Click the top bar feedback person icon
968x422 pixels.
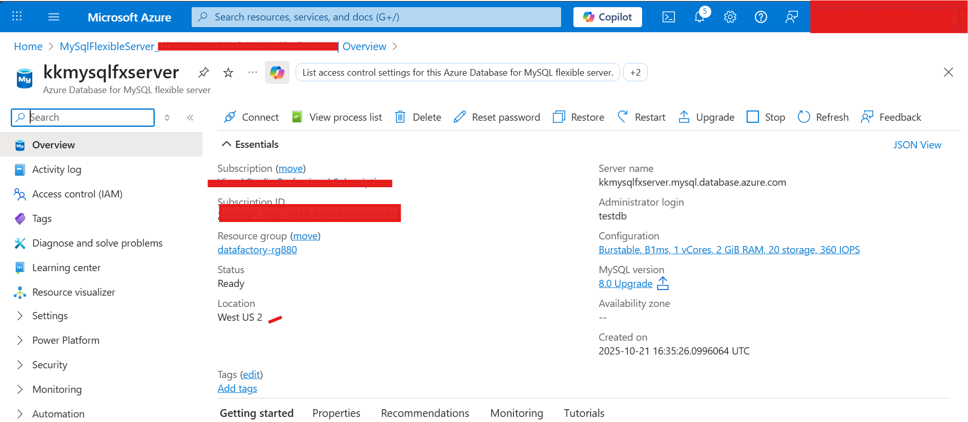click(792, 17)
